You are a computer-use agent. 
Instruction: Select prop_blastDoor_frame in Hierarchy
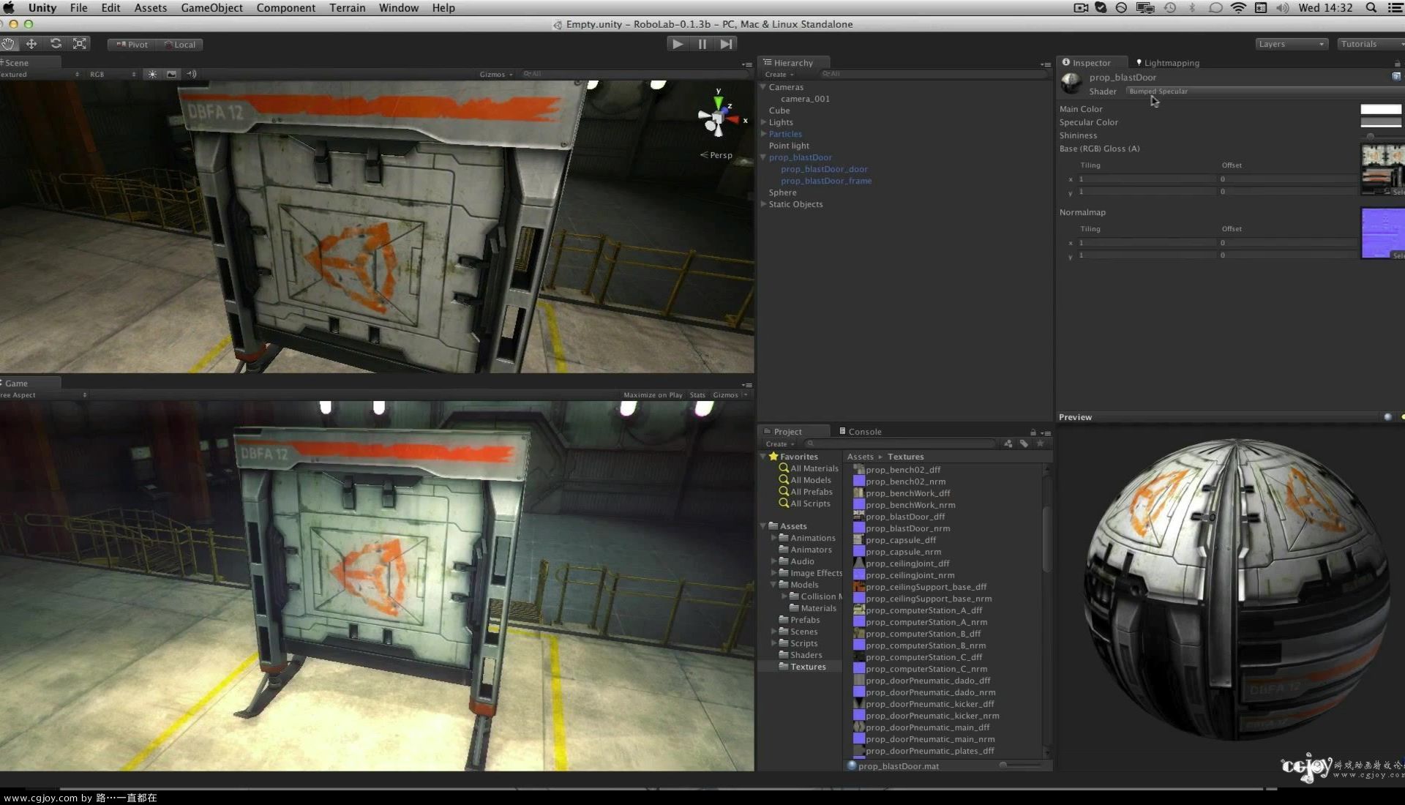(x=826, y=181)
